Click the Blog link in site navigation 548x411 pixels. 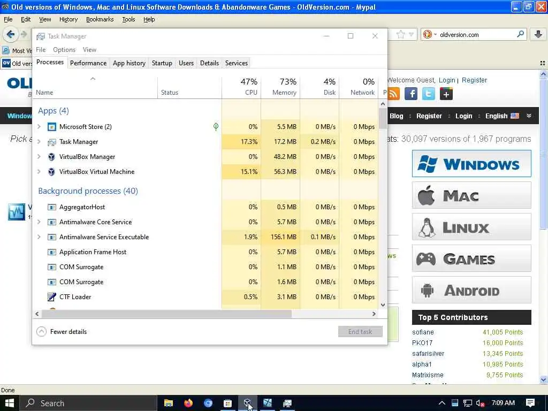(x=397, y=116)
